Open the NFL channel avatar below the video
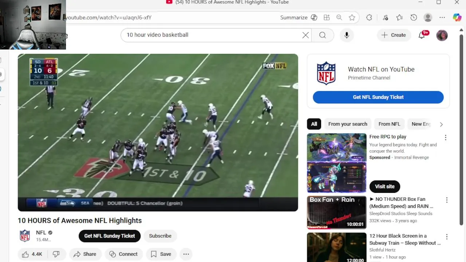This screenshot has width=466, height=262. pos(25,236)
